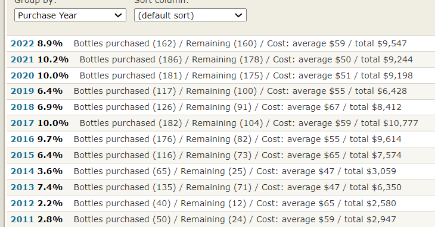Select the row showing 40 bottles purchased
The image size is (435, 227).
(x=221, y=203)
